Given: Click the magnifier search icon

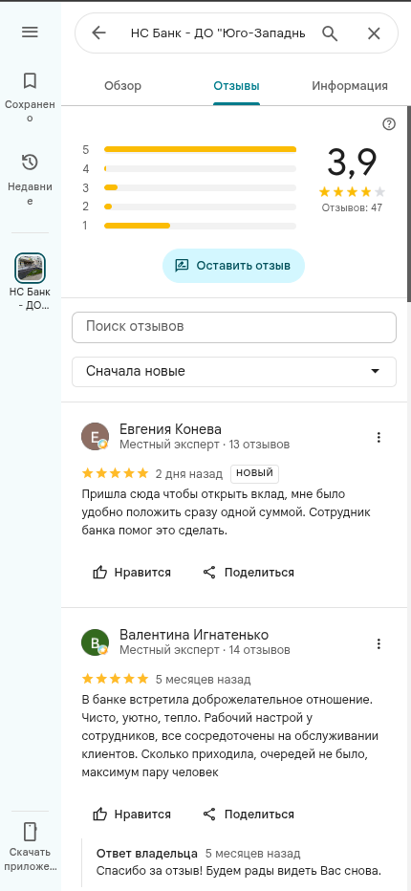Looking at the screenshot, I should click(x=331, y=33).
